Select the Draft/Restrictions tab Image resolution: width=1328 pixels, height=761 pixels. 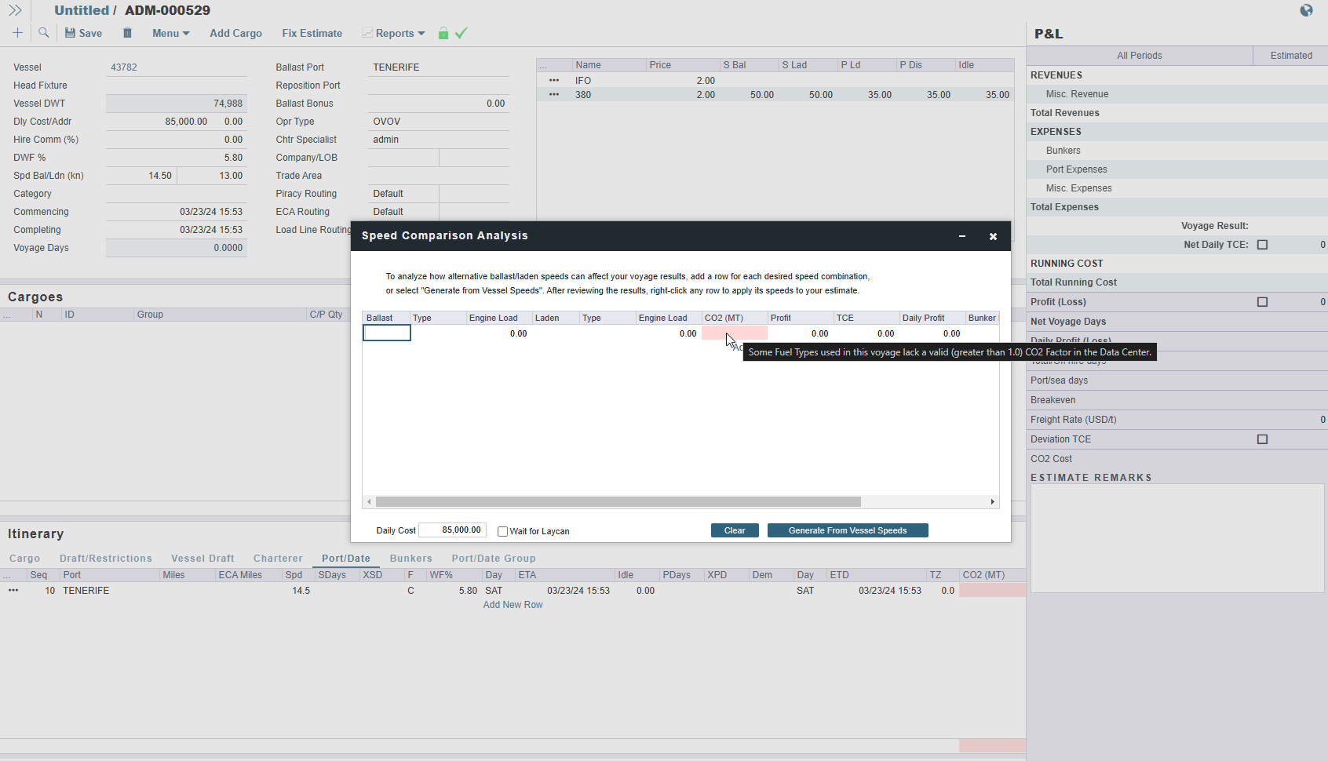point(106,558)
